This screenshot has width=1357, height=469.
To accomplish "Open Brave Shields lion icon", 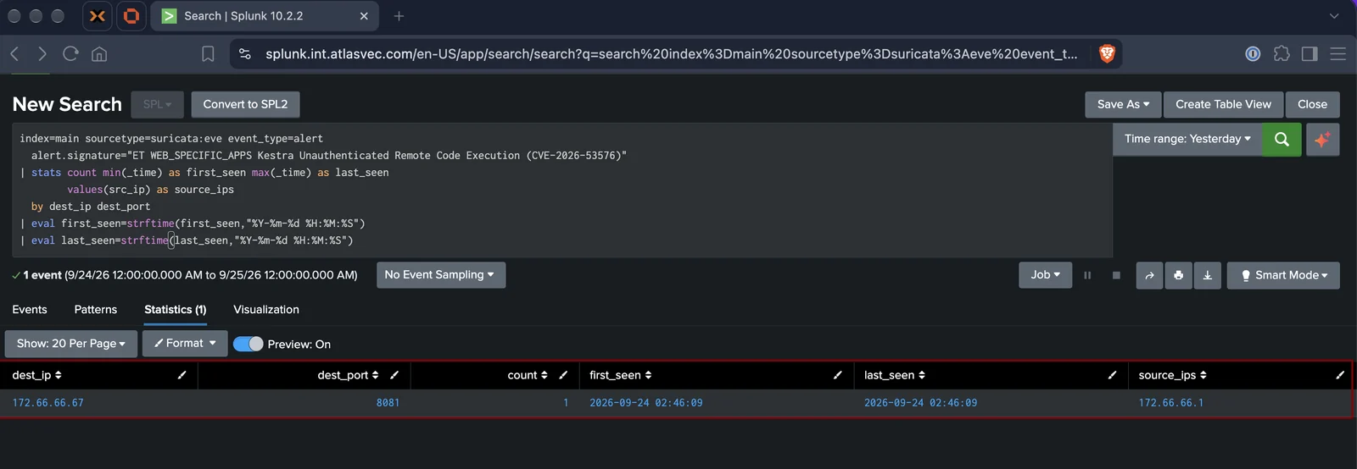I will point(1107,54).
